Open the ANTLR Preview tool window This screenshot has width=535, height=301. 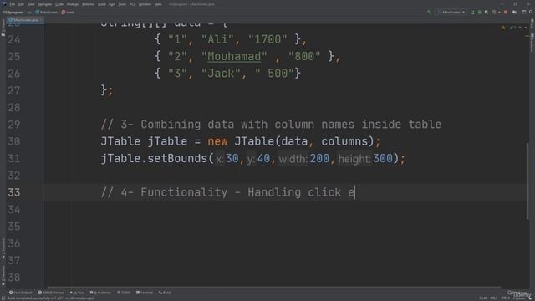[x=51, y=293]
